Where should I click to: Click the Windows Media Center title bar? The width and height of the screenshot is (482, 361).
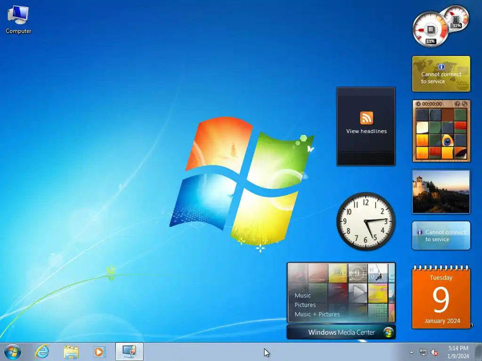[x=341, y=332]
